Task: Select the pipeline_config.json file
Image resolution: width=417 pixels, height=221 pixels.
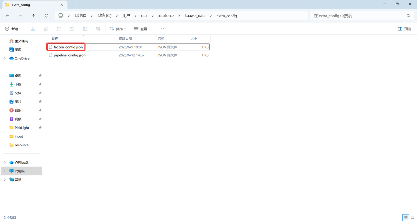Action: (x=70, y=55)
